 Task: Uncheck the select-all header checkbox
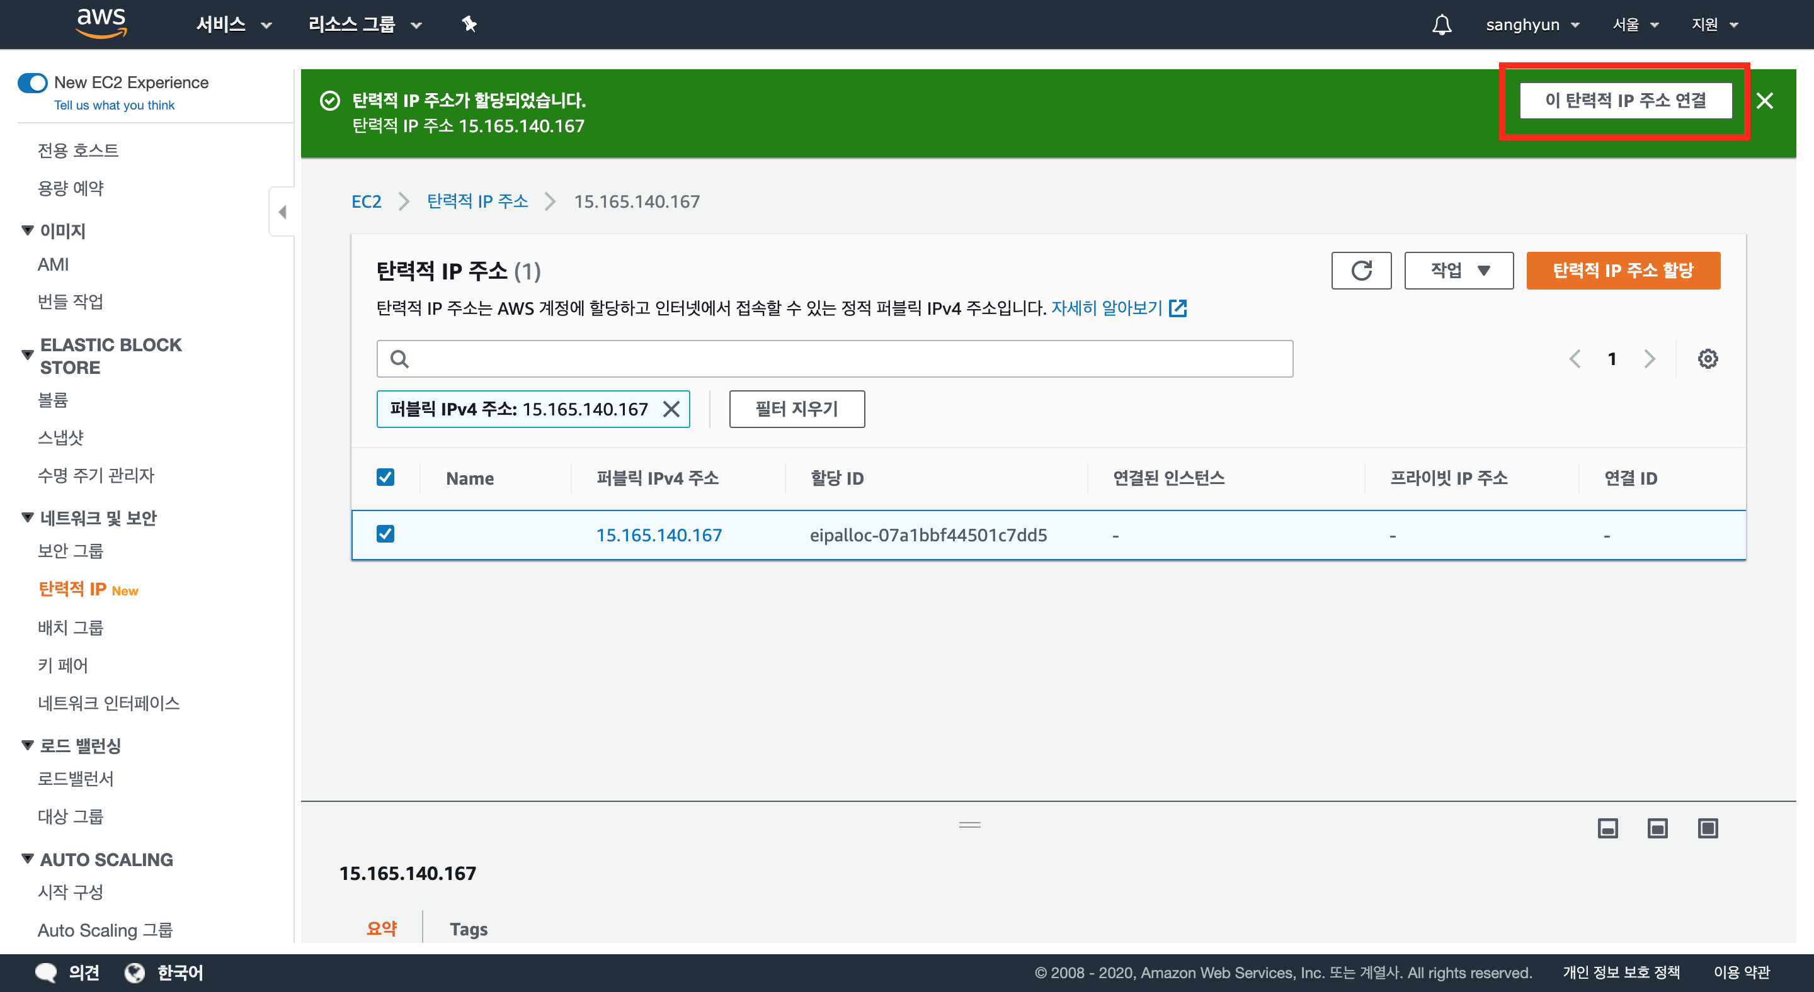tap(385, 478)
